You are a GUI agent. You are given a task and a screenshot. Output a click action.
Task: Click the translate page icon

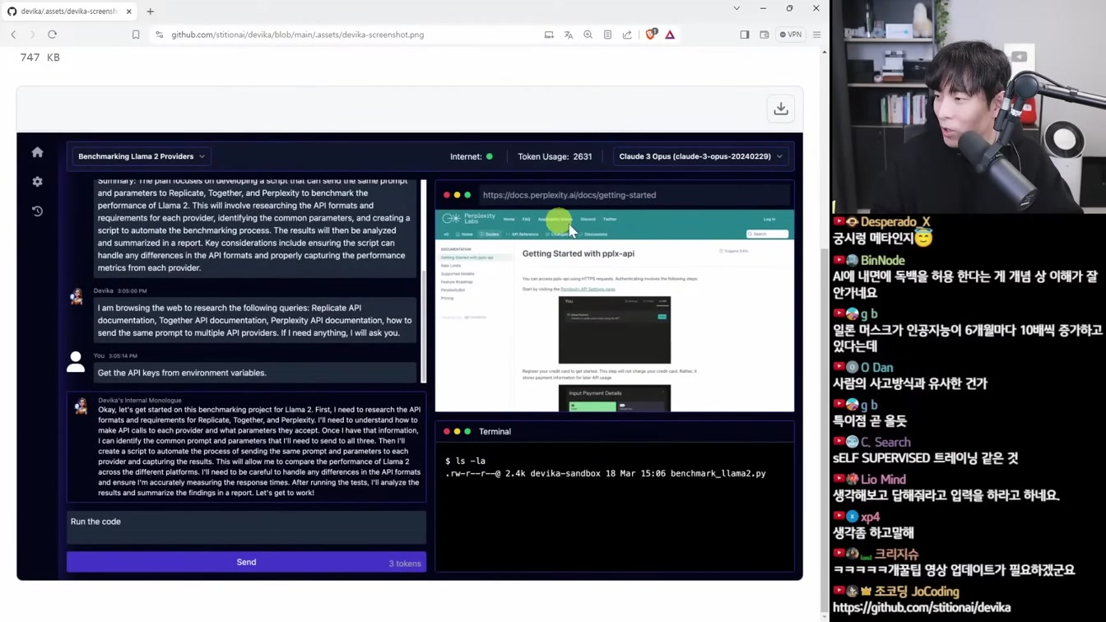pos(568,35)
